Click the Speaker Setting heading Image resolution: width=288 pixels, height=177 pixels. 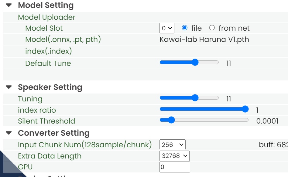coord(50,87)
